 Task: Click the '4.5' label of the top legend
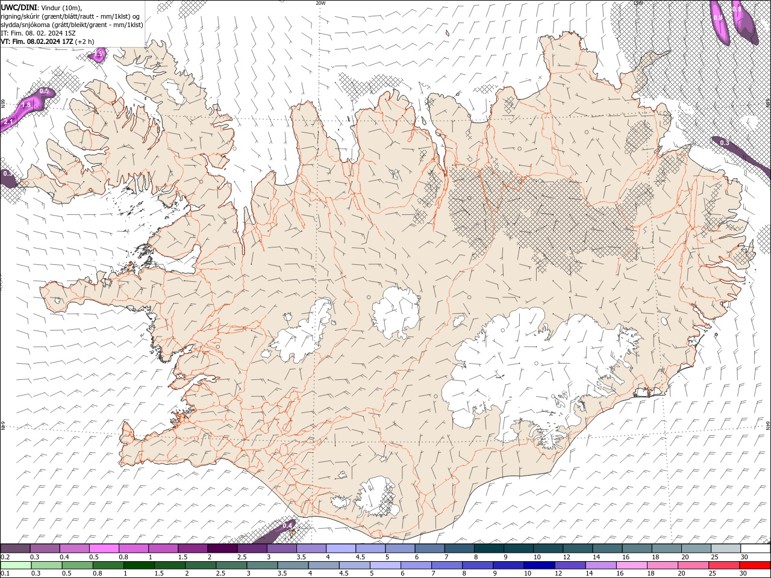coord(360,557)
